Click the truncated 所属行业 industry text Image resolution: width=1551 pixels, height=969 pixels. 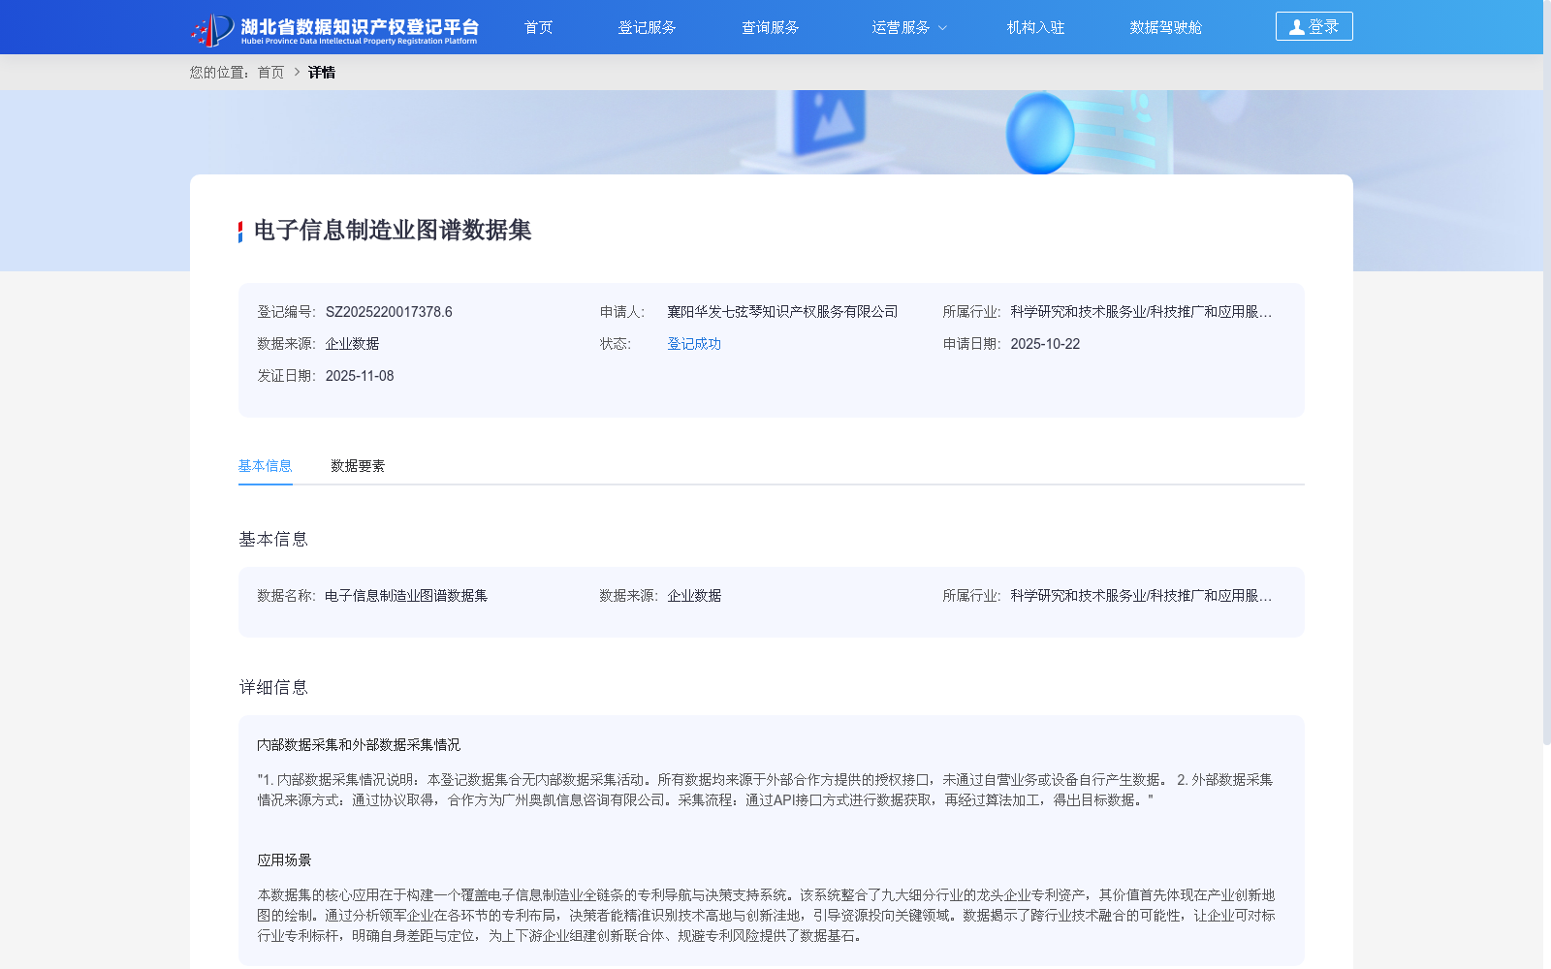coord(1142,312)
